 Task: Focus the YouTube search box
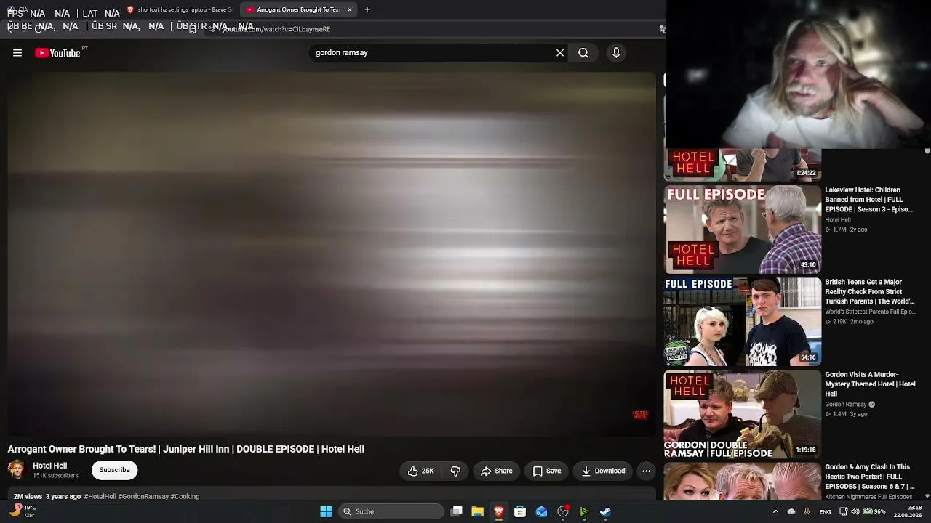click(433, 53)
